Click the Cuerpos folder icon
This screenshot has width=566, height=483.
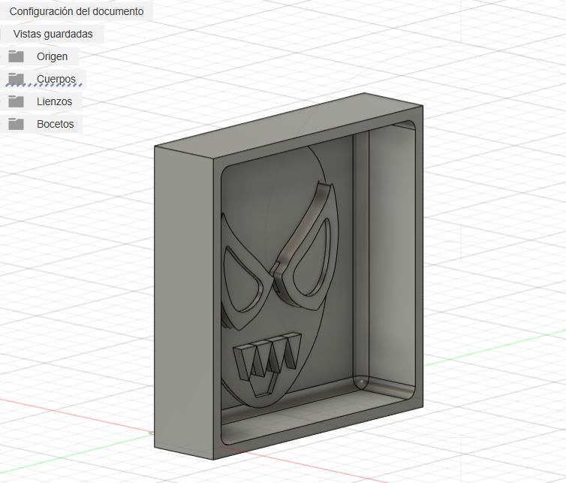click(17, 79)
